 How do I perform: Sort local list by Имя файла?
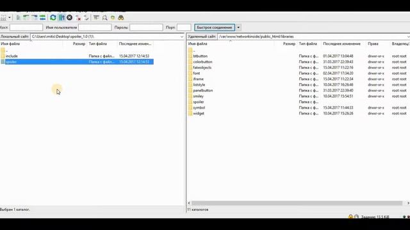point(31,44)
